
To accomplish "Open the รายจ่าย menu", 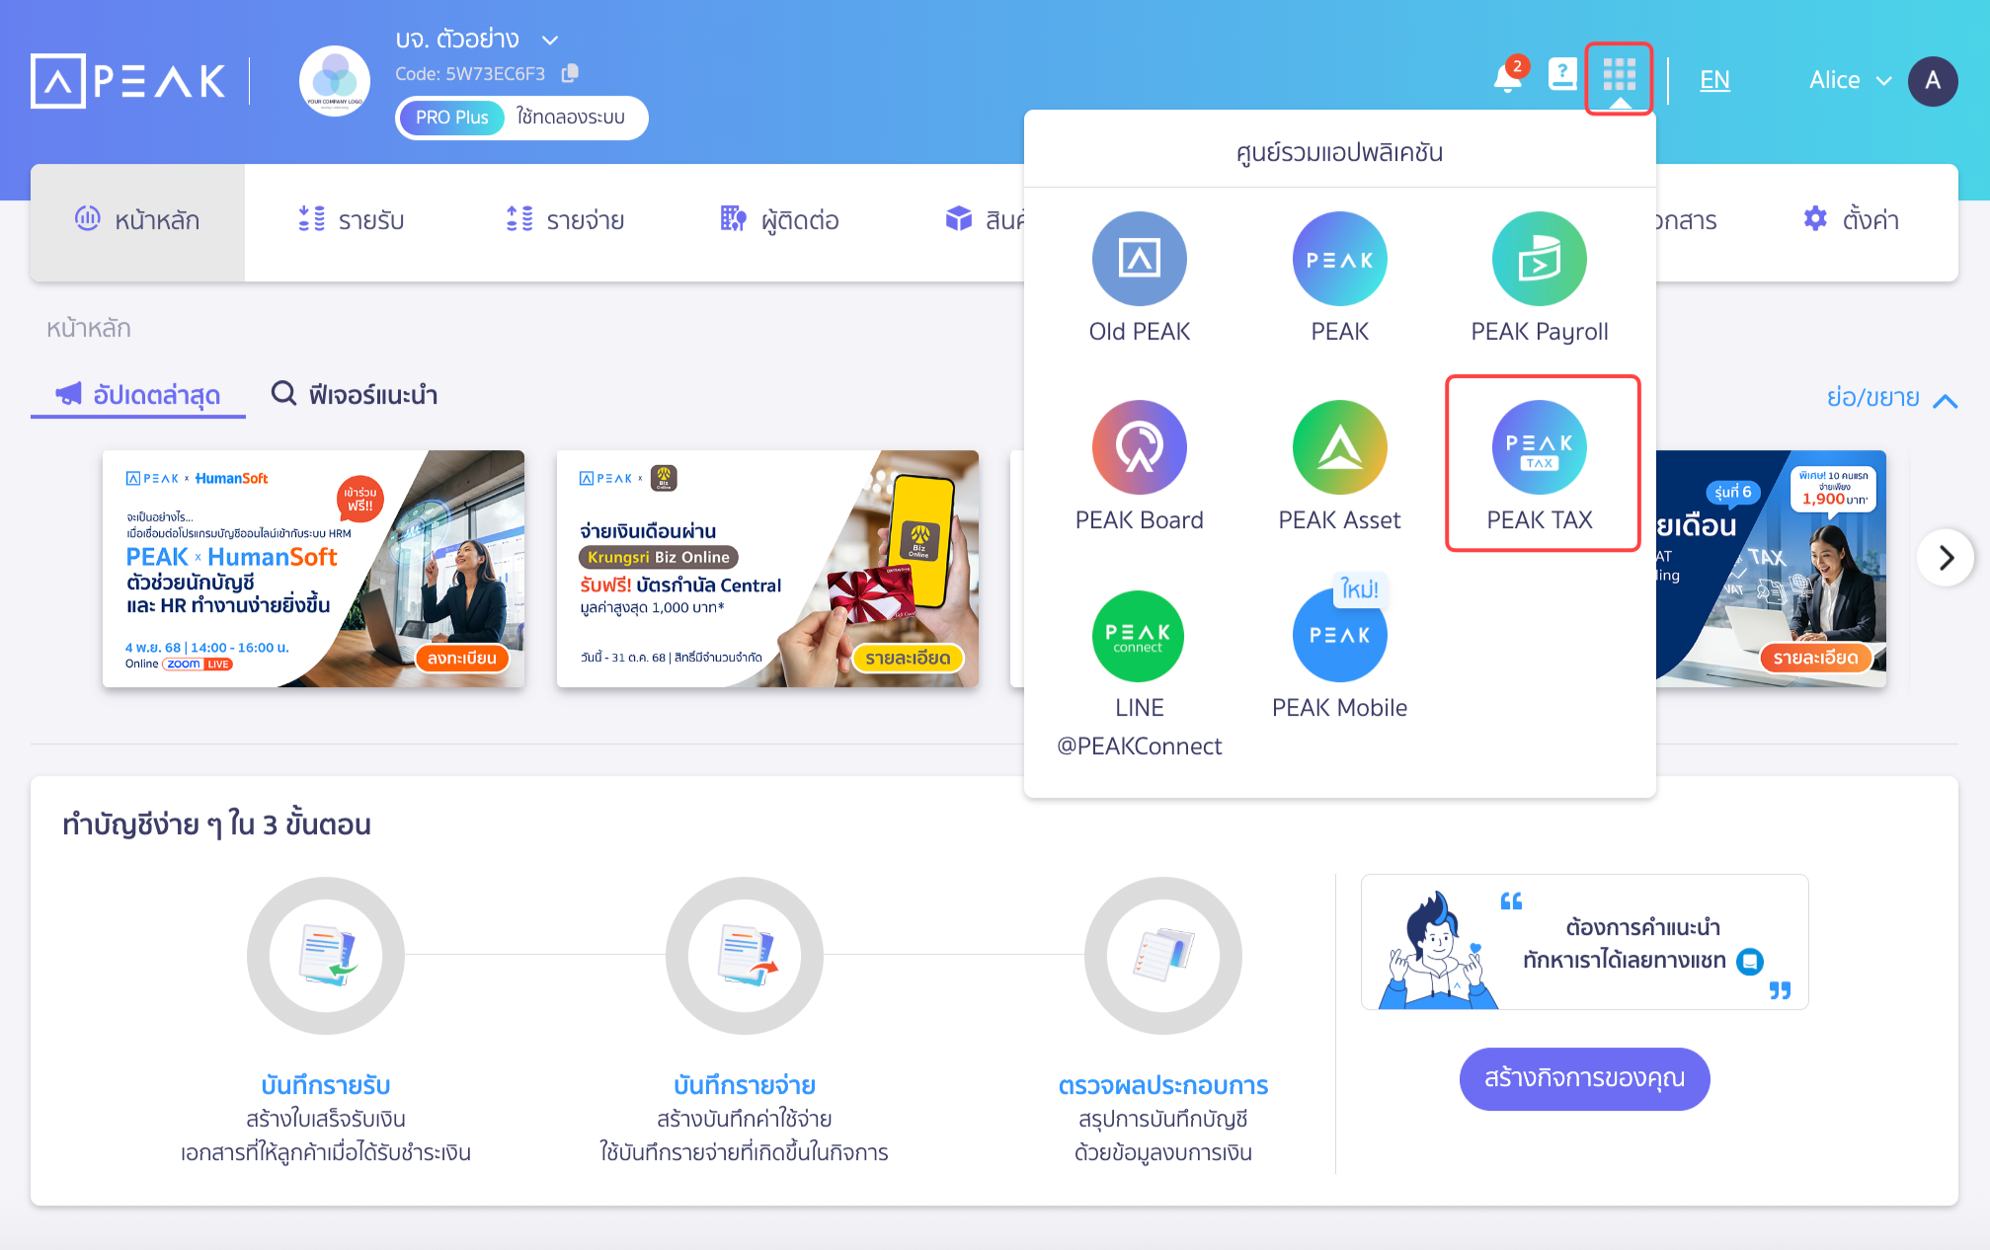I will point(565,220).
